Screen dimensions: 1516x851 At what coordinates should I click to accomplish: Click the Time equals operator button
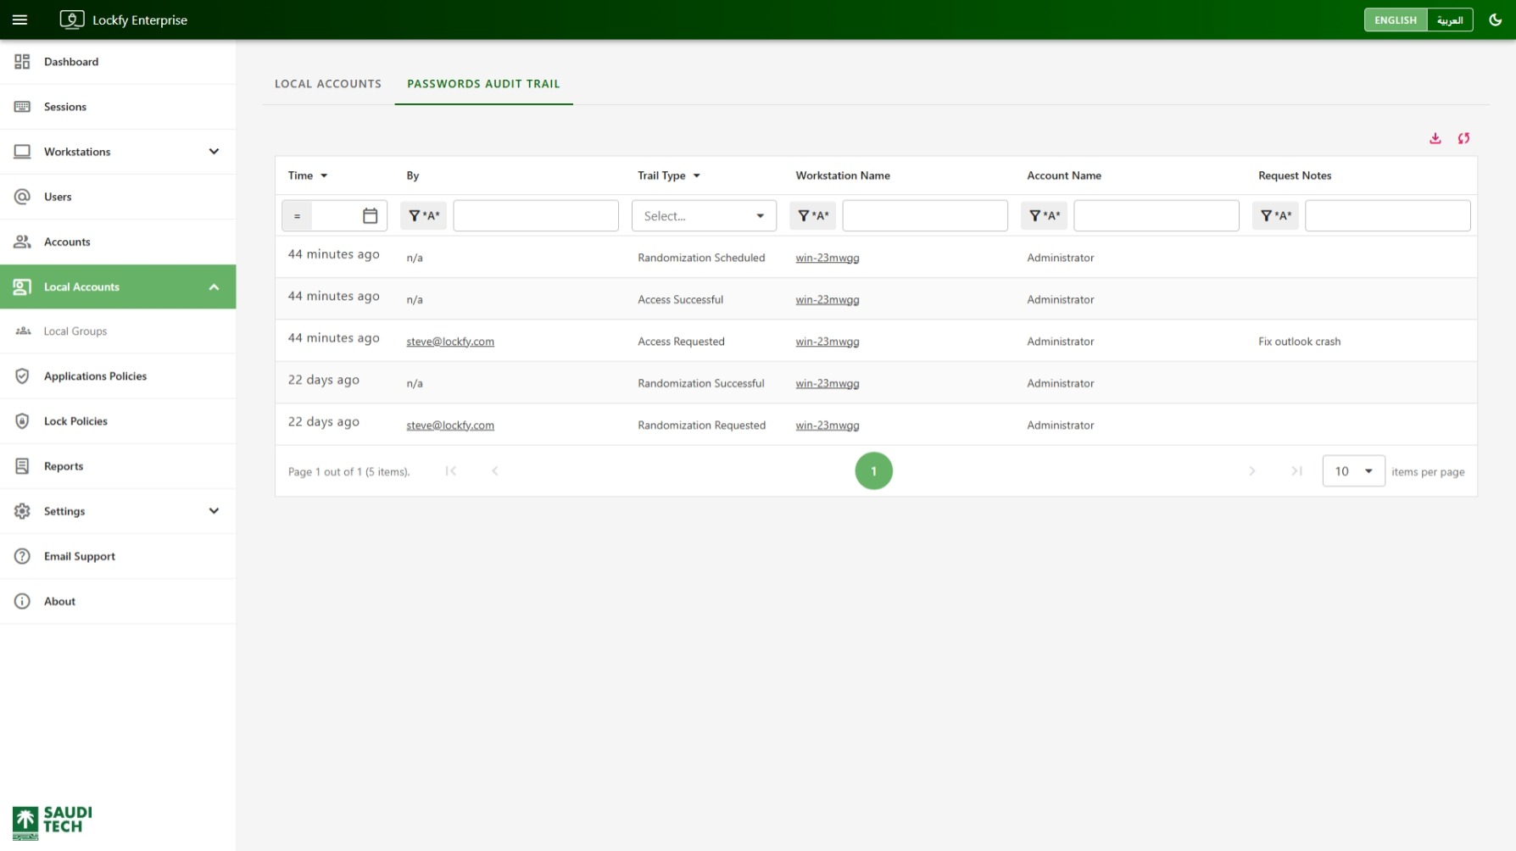click(x=297, y=216)
